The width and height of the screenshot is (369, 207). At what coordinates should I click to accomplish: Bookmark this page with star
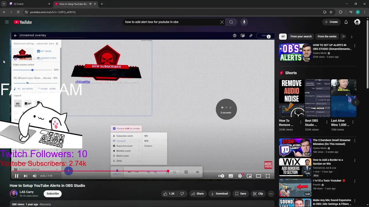point(331,12)
